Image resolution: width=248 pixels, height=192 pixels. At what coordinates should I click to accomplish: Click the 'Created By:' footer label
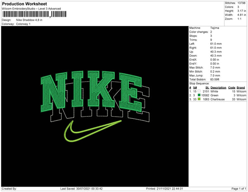tap(9, 189)
